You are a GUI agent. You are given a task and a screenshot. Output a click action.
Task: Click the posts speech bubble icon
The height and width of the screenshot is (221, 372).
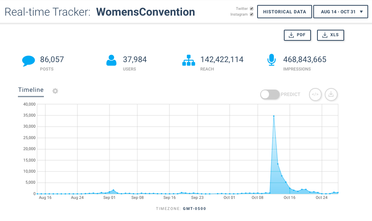tap(29, 61)
